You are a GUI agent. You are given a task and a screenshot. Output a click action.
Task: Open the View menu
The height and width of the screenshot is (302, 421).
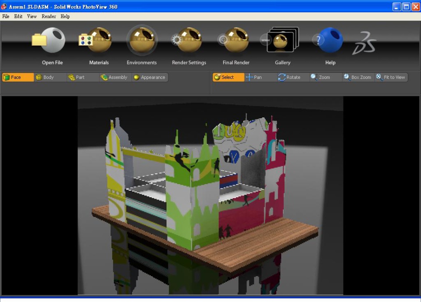coord(32,16)
